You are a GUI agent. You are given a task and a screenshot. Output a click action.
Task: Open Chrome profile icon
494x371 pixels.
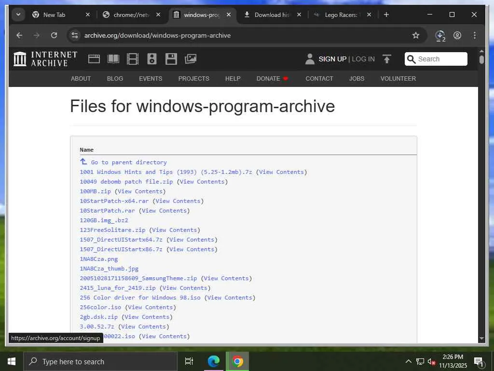tap(457, 35)
